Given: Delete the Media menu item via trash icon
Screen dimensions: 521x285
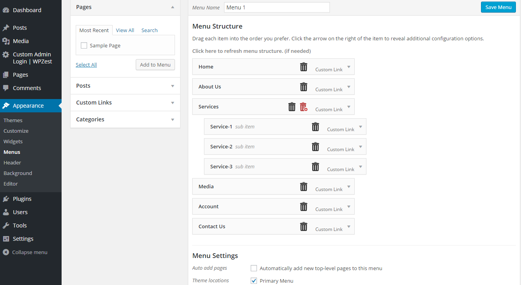Looking at the screenshot, I should (304, 186).
